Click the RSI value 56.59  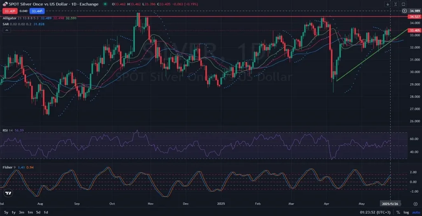19,130
